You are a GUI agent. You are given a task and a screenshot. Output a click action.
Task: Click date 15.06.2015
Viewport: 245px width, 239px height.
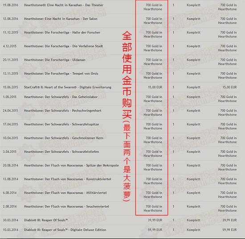(11, 87)
